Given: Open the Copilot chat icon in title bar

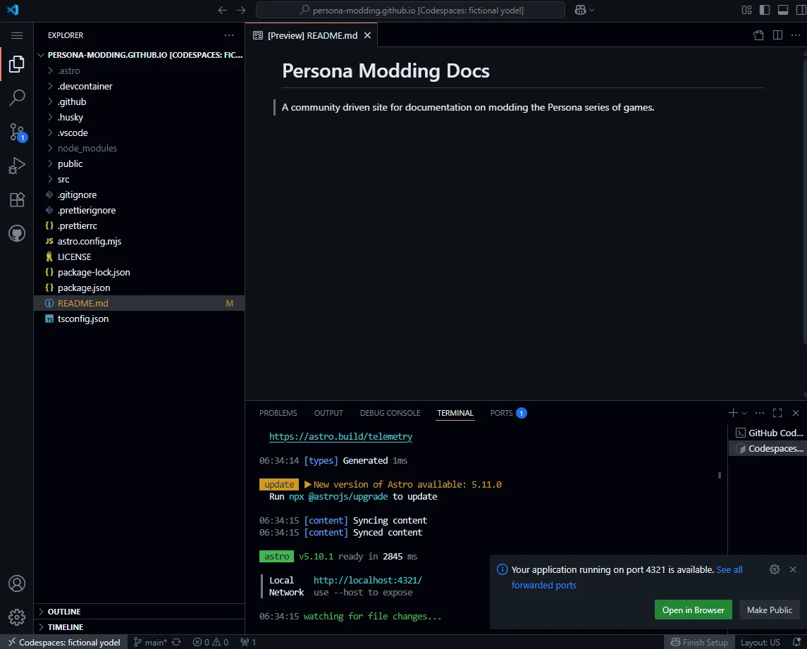Looking at the screenshot, I should click(580, 10).
